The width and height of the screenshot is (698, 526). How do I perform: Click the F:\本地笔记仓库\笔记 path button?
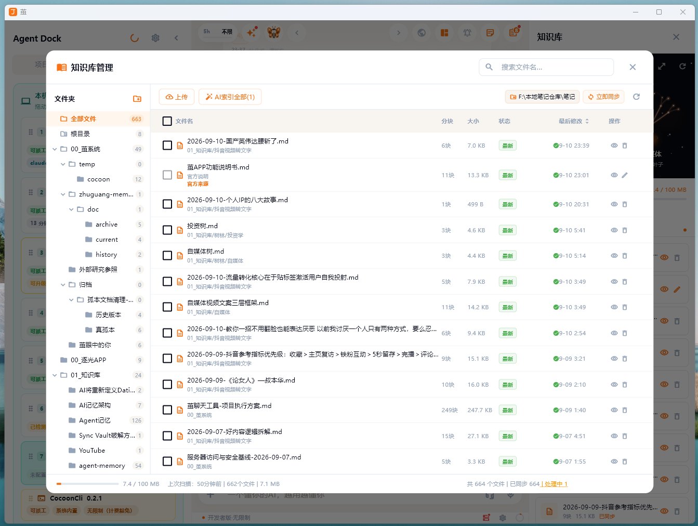pos(542,97)
